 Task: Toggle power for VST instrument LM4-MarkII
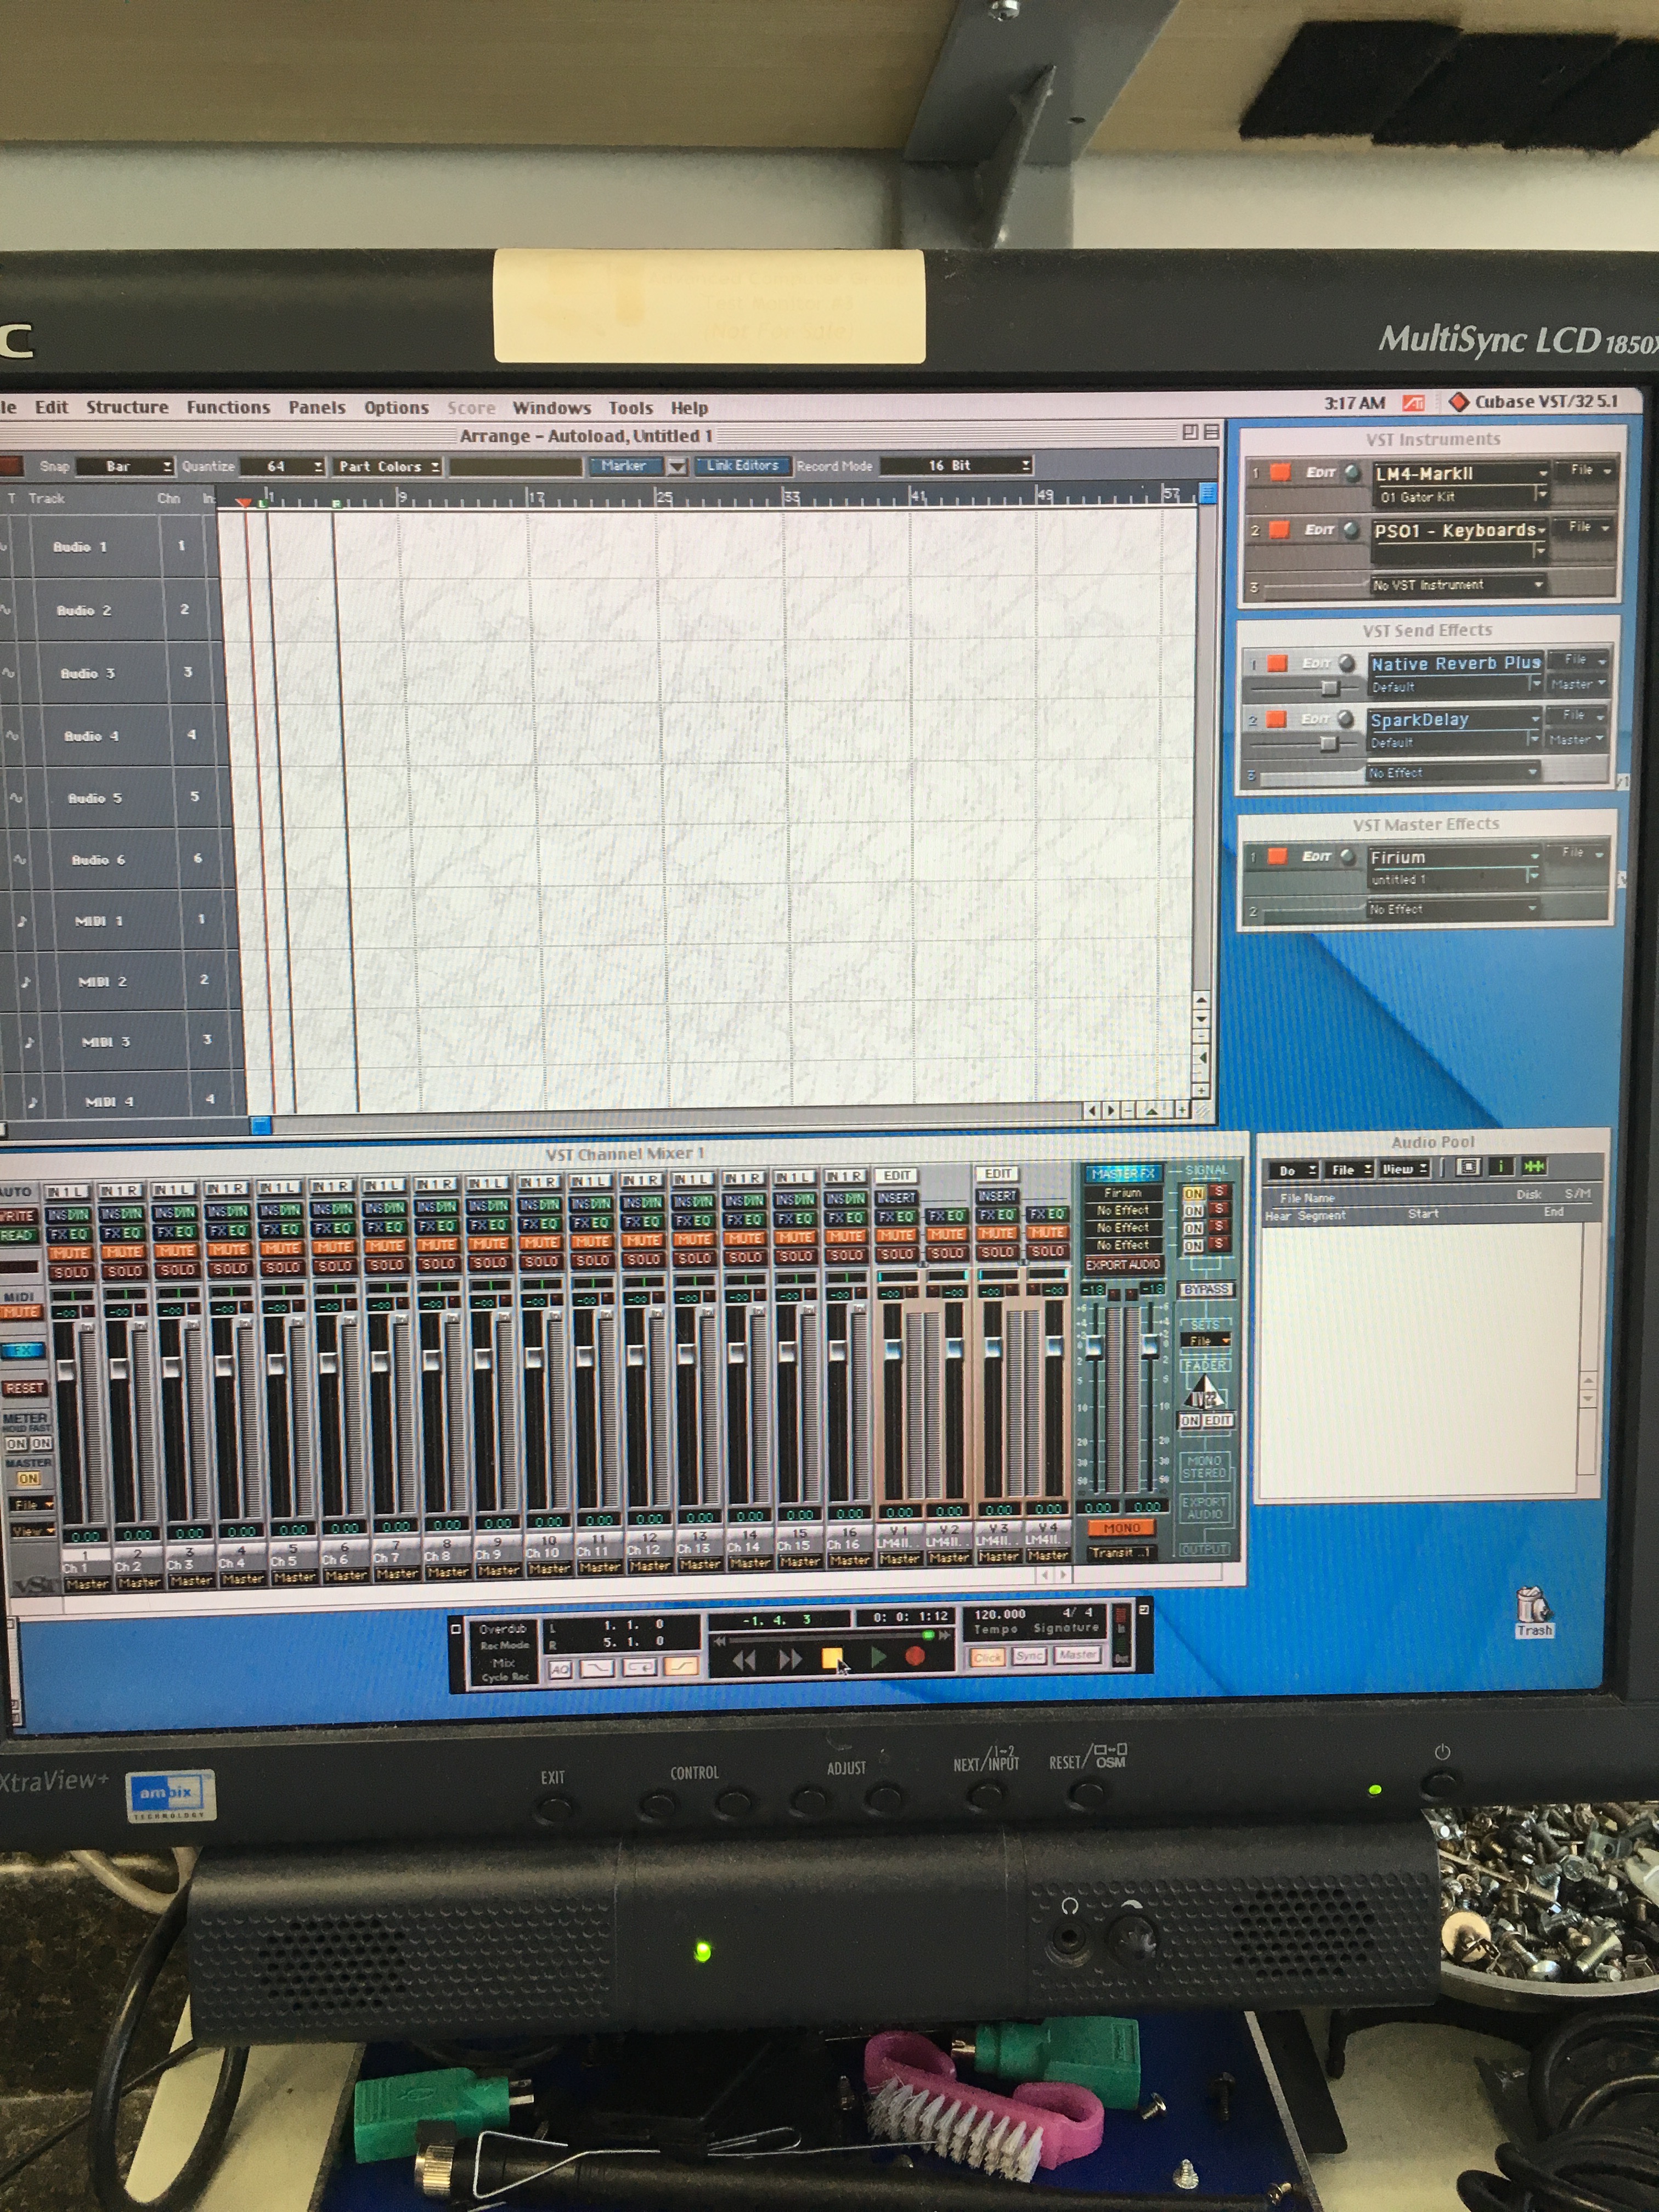[1279, 472]
